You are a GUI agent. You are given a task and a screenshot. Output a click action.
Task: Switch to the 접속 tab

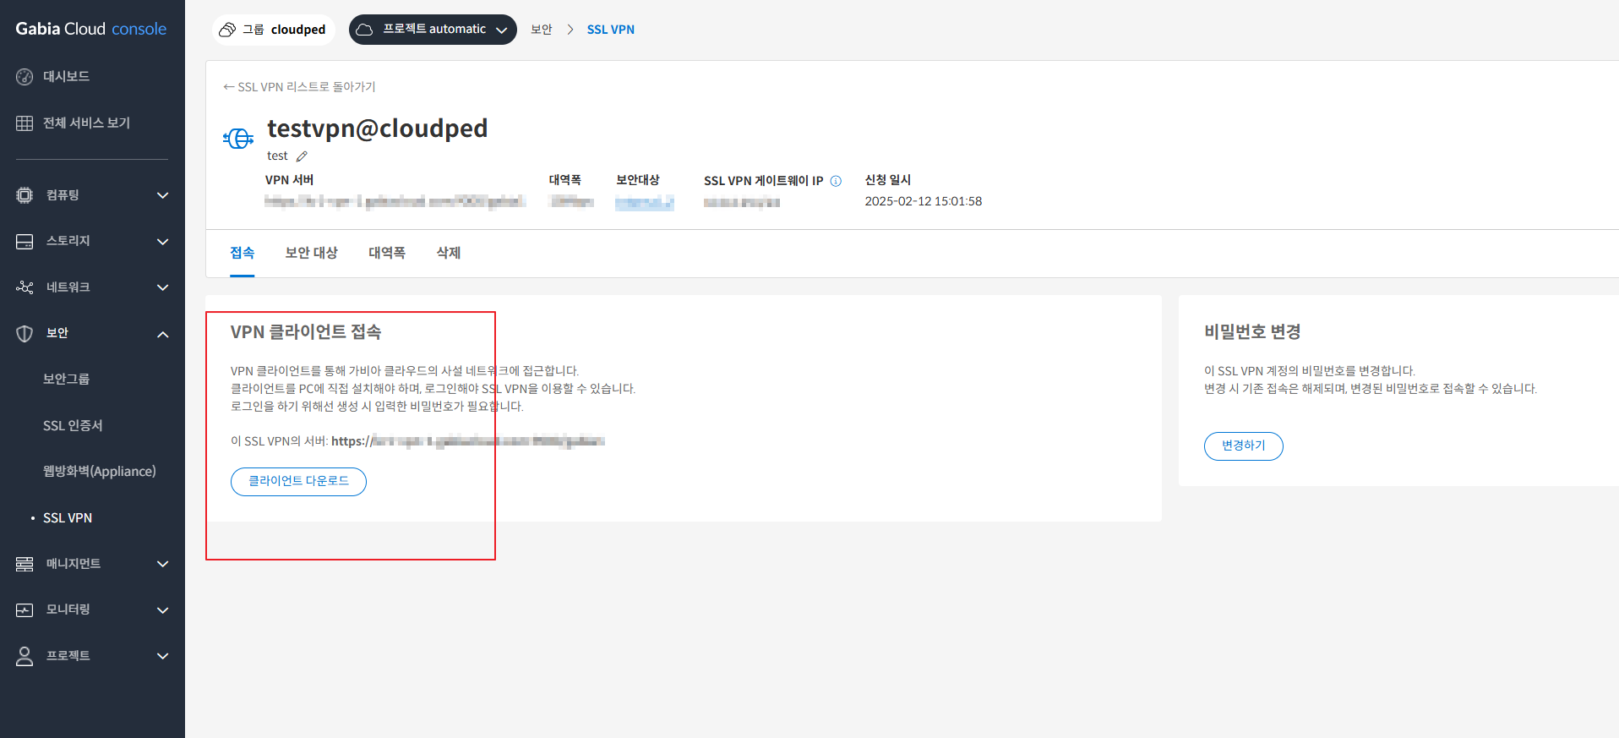[243, 253]
